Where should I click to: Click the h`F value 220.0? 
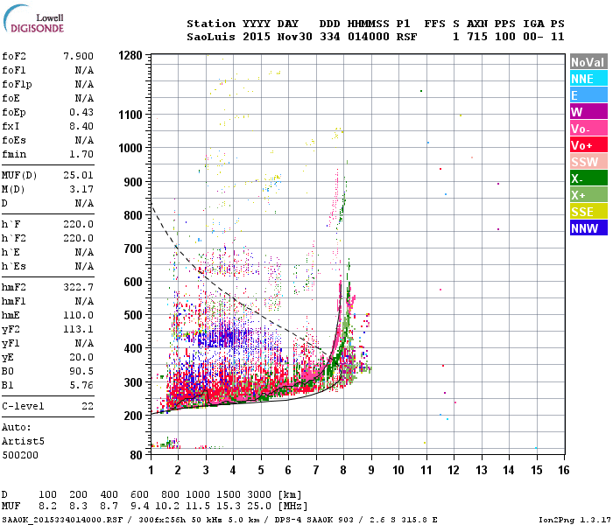point(78,224)
